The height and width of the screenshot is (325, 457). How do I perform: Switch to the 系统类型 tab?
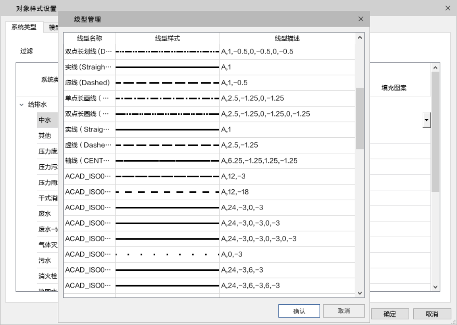pyautogui.click(x=24, y=27)
